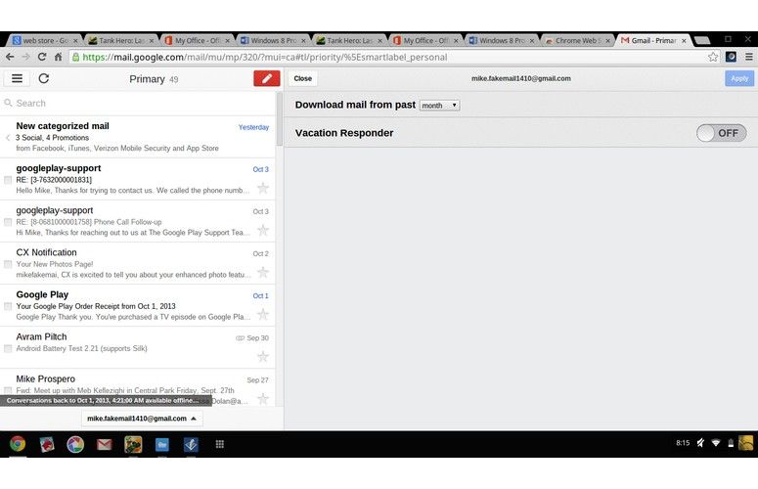Open the blue Files app shelf icon
This screenshot has width=758, height=489.
pyautogui.click(x=162, y=444)
